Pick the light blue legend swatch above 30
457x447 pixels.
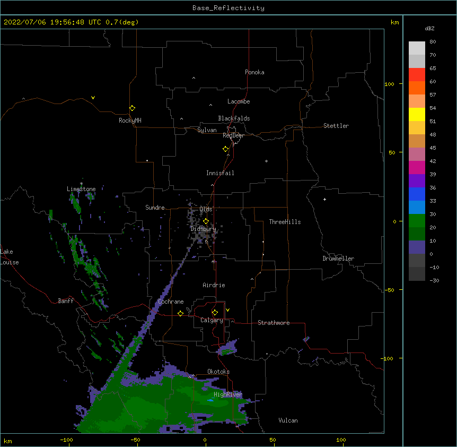pos(417,208)
